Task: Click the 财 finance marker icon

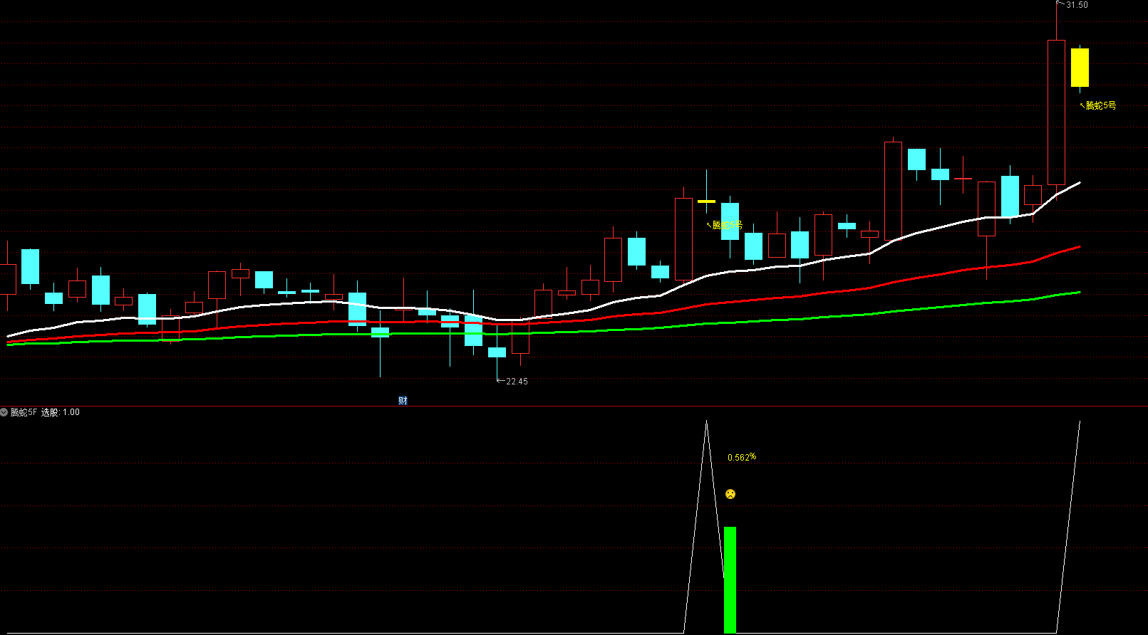Action: pos(403,401)
